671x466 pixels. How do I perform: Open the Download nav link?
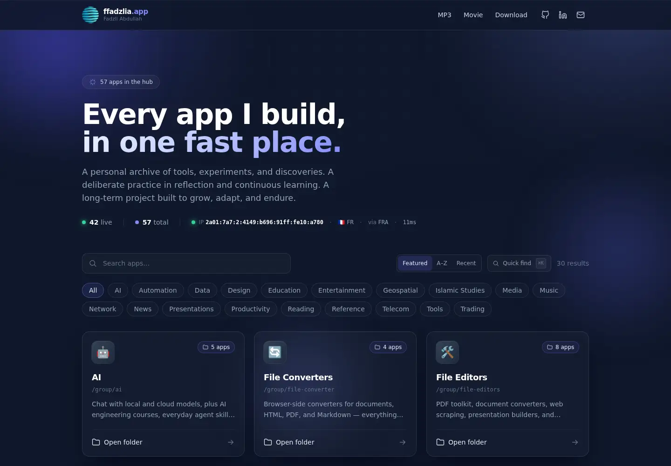[x=511, y=15]
